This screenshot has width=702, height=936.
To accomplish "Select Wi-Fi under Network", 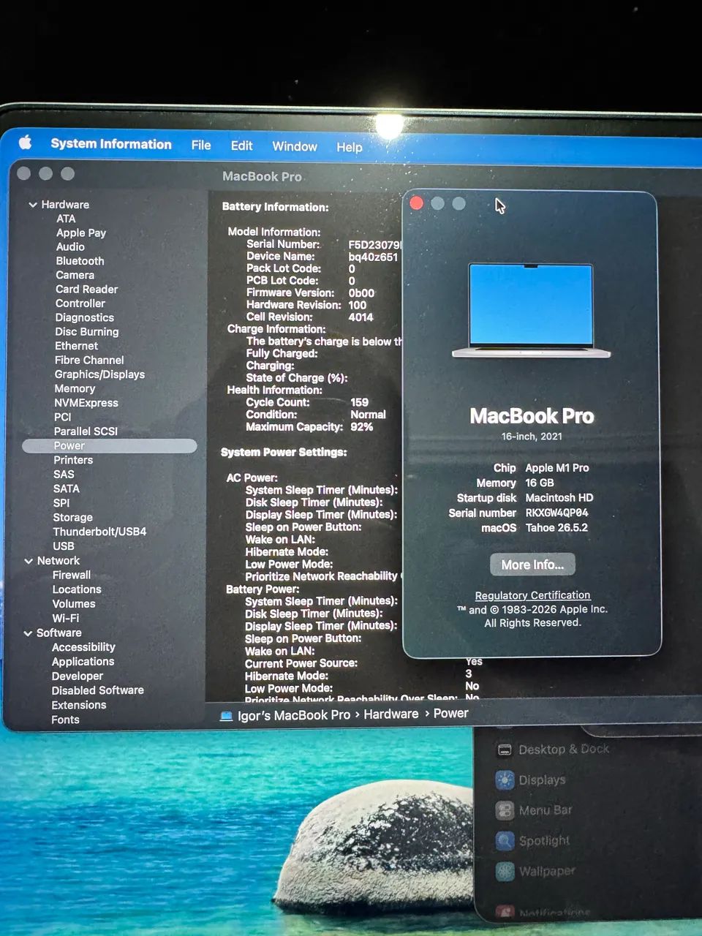I will tap(66, 618).
